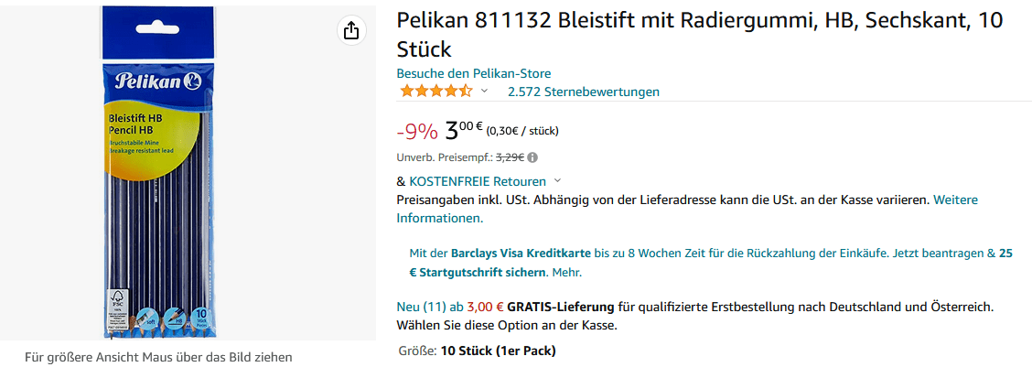Expand the rating breakdown chevron
Screen dimensions: 1032x367
pos(484,91)
